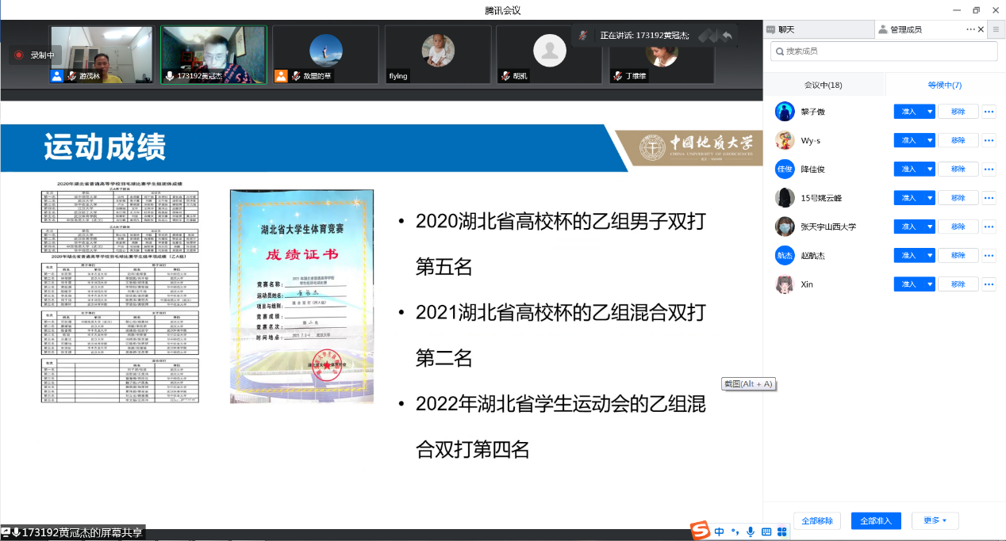The image size is (1006, 541).
Task: Close the 管理成员 tab with its X
Action: [x=981, y=29]
